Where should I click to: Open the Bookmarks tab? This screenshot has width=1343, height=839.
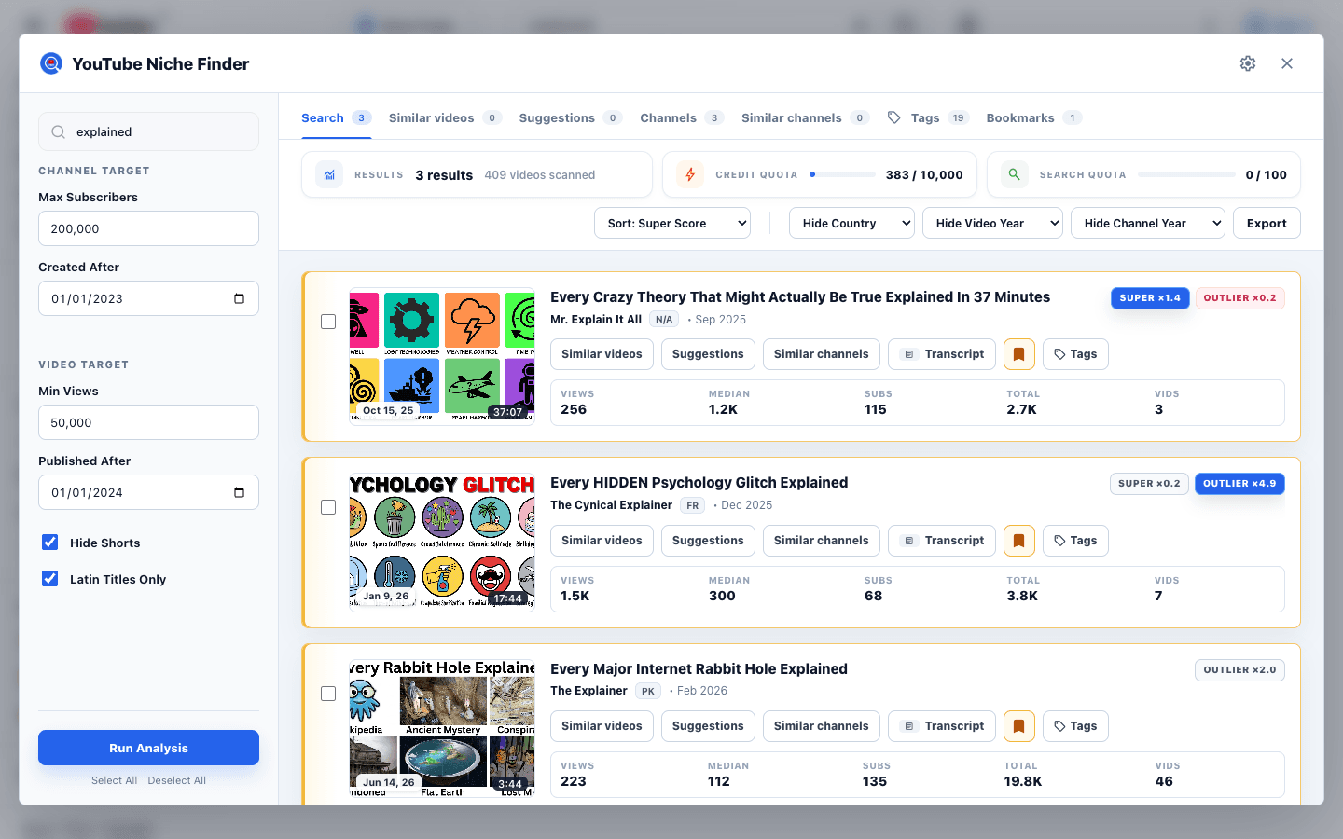[1033, 117]
